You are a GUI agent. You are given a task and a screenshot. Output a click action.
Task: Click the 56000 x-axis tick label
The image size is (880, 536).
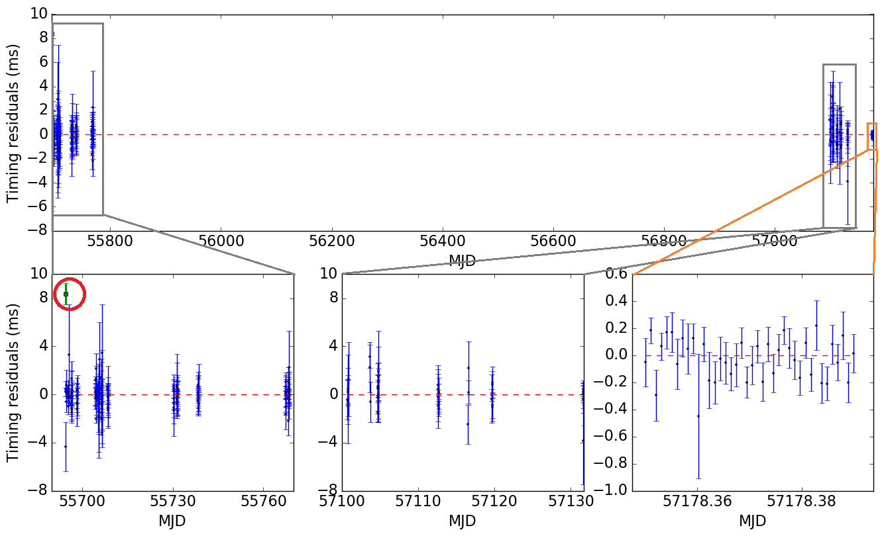point(221,242)
